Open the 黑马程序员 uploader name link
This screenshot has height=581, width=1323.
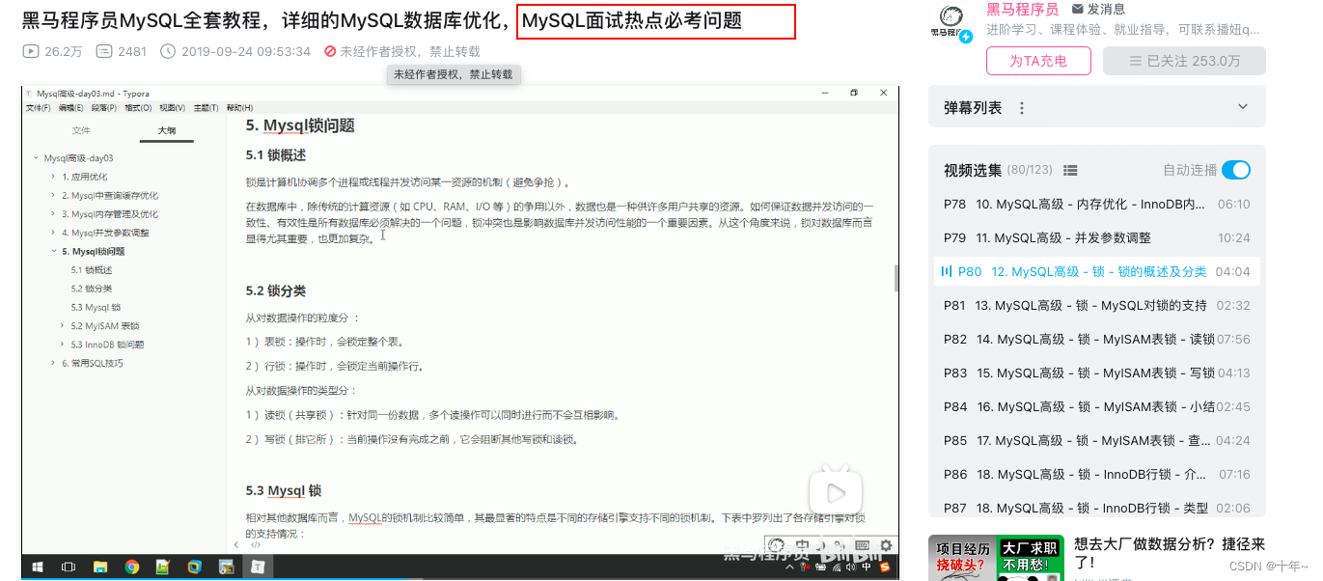coord(1022,10)
